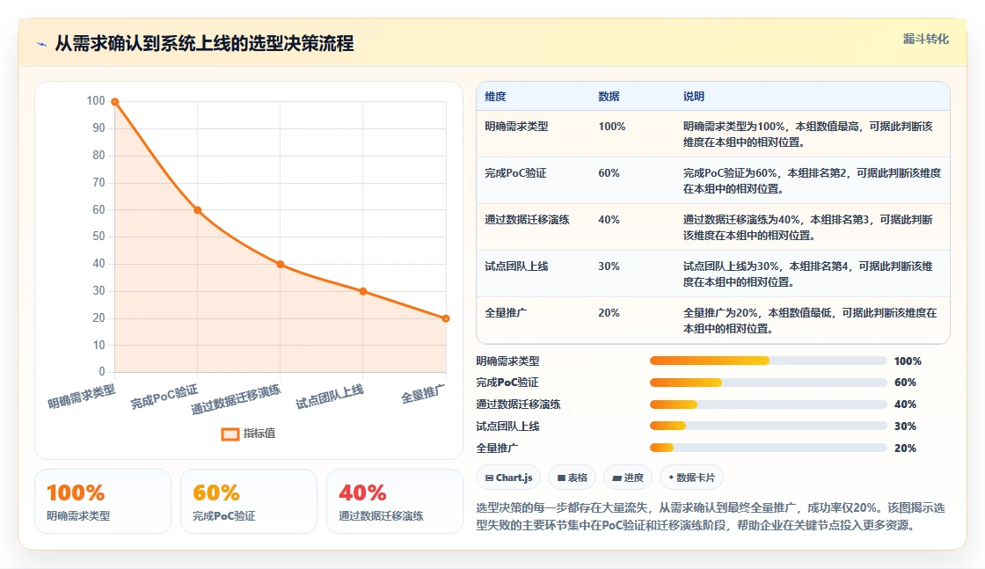Click the 20% value in the table
Image resolution: width=985 pixels, height=569 pixels.
point(609,312)
